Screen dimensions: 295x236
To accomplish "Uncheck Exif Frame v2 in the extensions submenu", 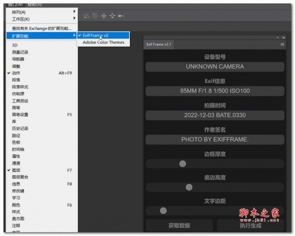I will 103,35.
